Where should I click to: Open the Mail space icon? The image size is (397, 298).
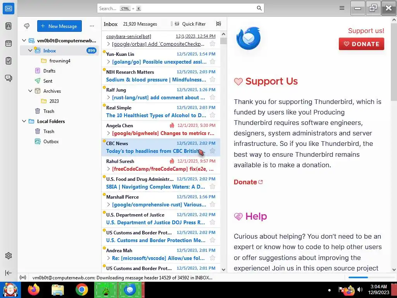pos(9,9)
